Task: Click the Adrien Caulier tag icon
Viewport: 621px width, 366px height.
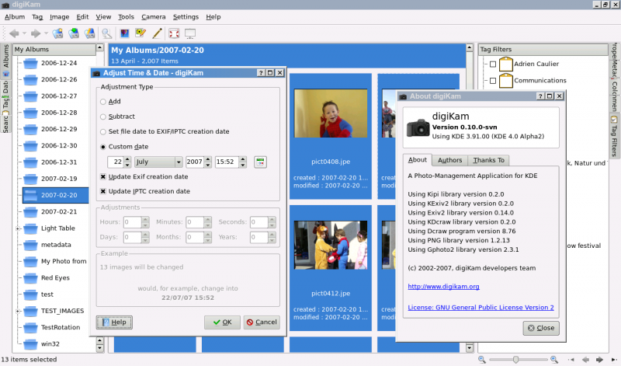Action: pos(506,64)
